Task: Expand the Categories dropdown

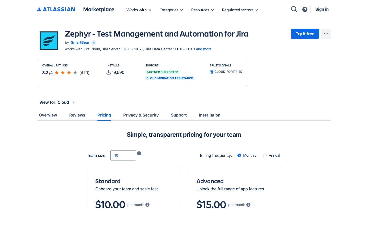Action: [171, 10]
